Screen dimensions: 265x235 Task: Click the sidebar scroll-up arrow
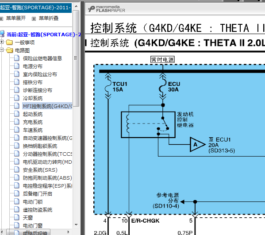(76, 6)
